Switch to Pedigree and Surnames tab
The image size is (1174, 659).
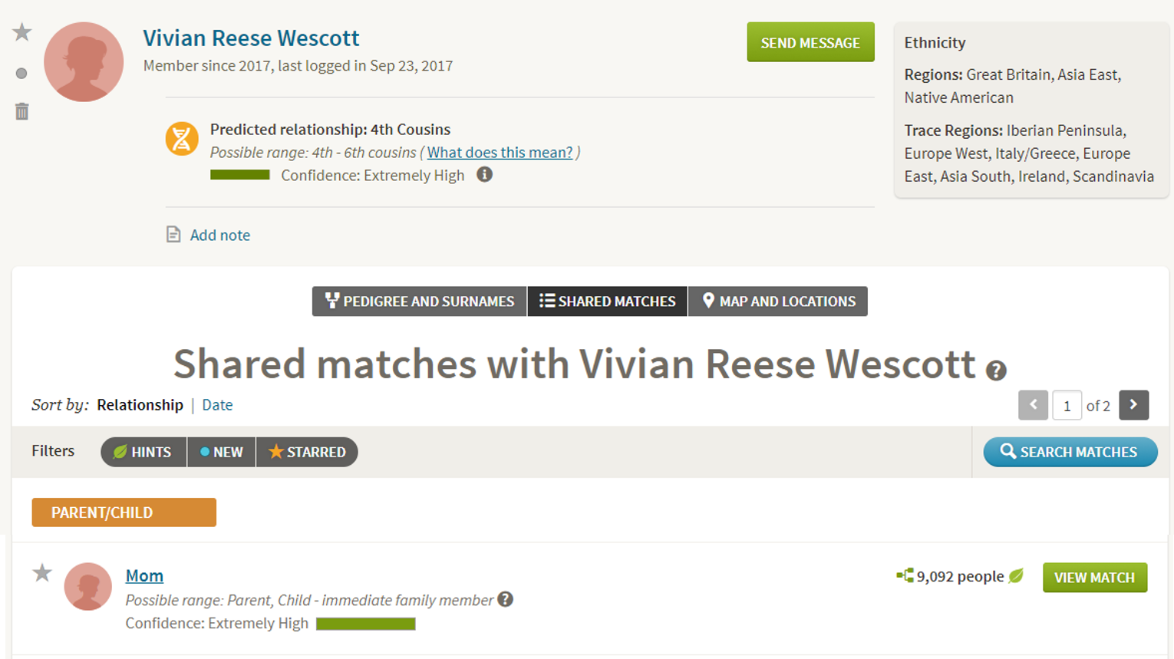[x=419, y=301]
